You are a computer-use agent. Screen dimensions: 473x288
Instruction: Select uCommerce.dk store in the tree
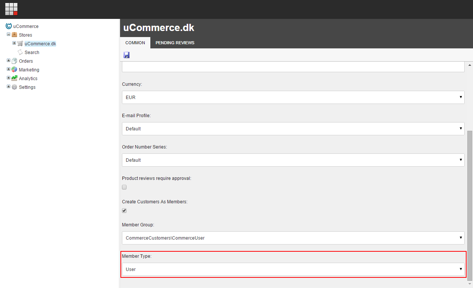[x=40, y=44]
